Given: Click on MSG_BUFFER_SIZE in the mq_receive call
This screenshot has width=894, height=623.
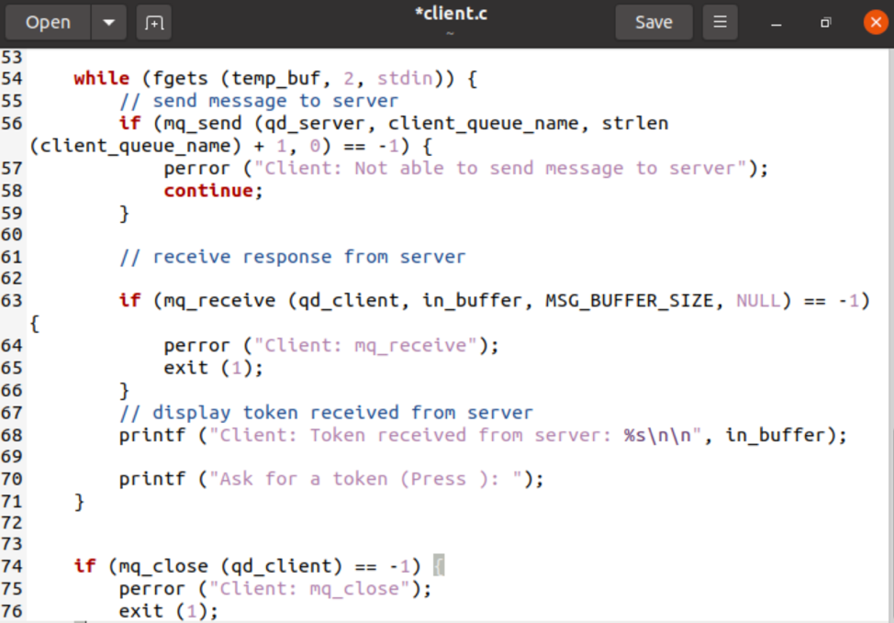Looking at the screenshot, I should pyautogui.click(x=630, y=301).
